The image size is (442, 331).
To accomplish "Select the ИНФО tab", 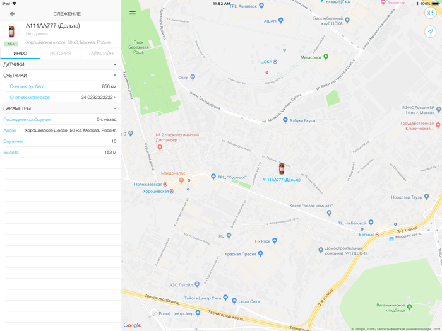I will pyautogui.click(x=20, y=53).
